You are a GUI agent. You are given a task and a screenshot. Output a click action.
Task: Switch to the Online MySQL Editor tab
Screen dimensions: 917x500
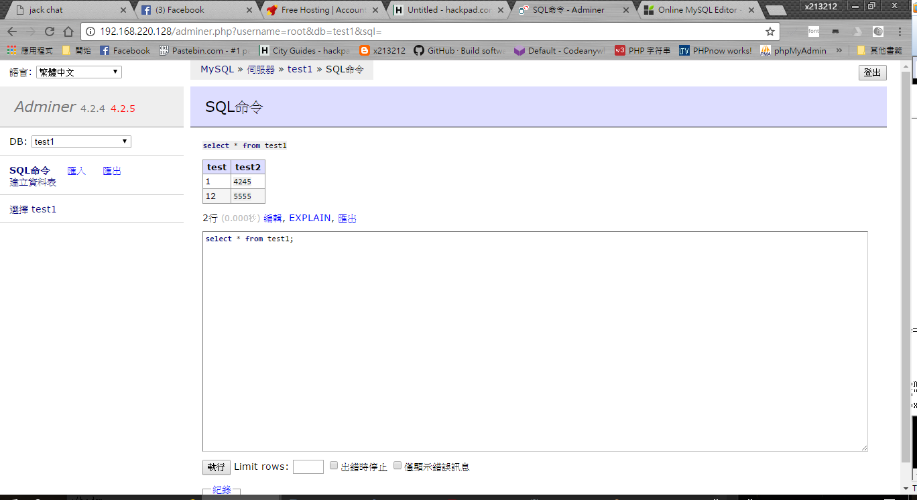point(697,10)
